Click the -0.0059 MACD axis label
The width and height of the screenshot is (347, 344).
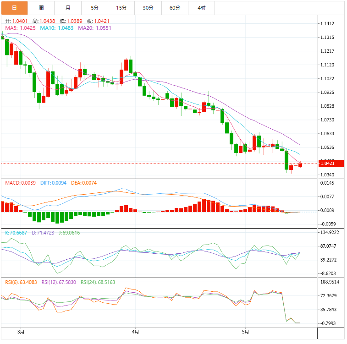328,224
